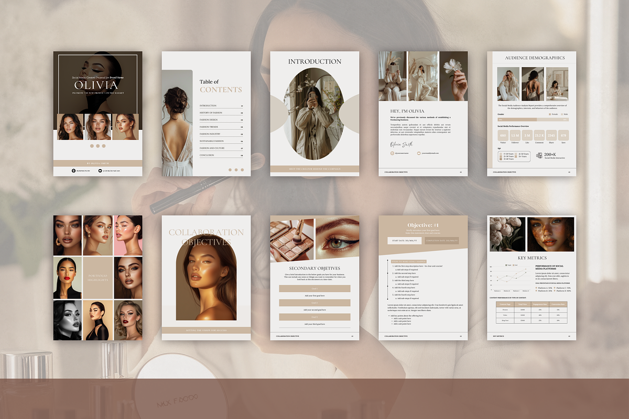
Task: Click the Goal 1 bar
Action: [x=314, y=289]
